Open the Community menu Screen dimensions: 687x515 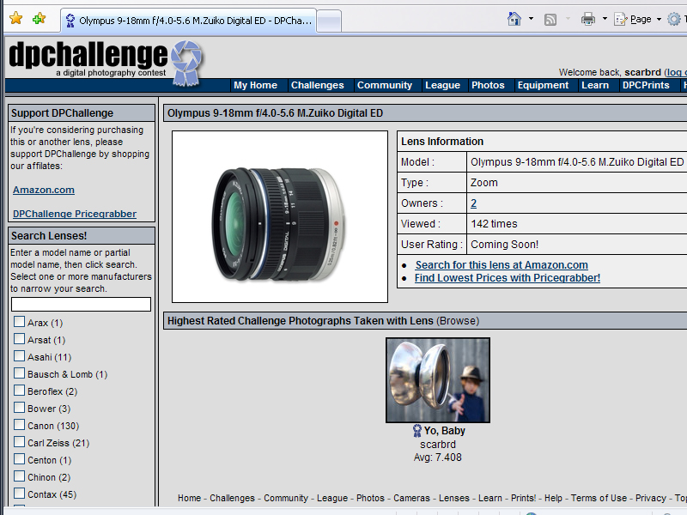tap(385, 85)
